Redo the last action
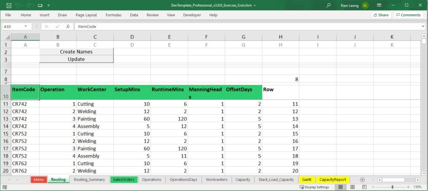The image size is (428, 191). (x=29, y=5)
